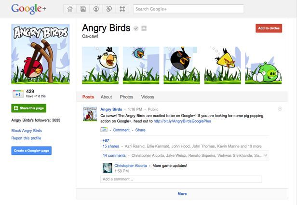Click the Add to circles button
The image size is (297, 205).
[269, 28]
